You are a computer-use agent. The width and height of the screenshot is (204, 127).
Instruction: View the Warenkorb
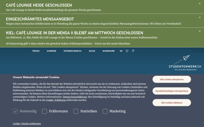[x=108, y=51]
